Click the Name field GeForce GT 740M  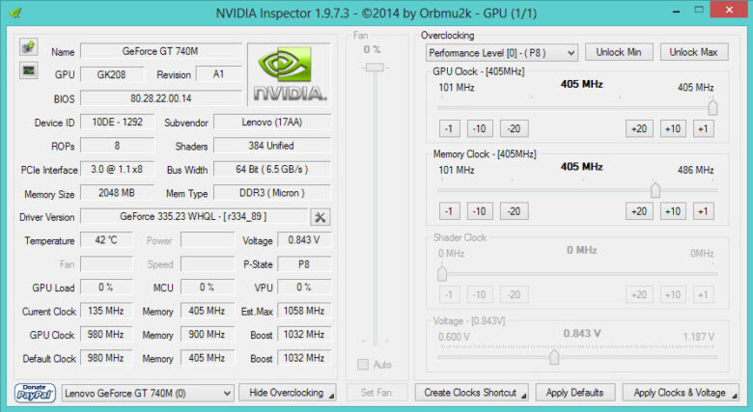(161, 51)
